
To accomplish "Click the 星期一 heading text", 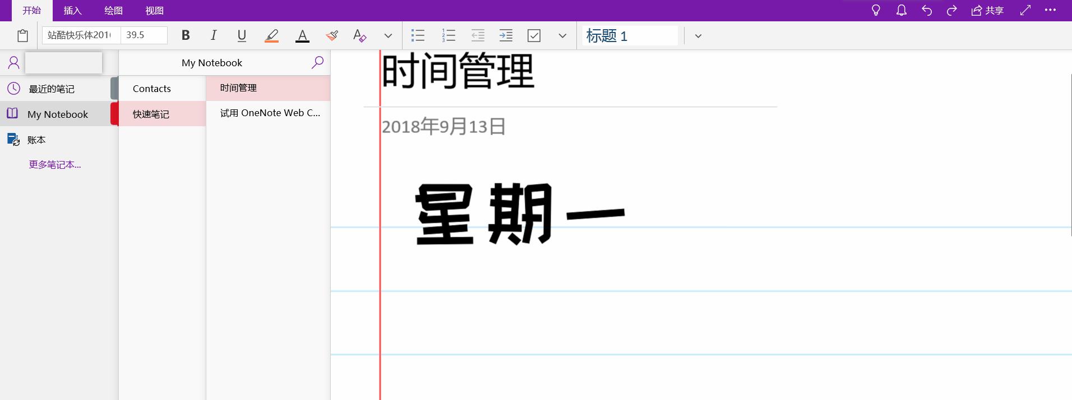I will [x=520, y=215].
